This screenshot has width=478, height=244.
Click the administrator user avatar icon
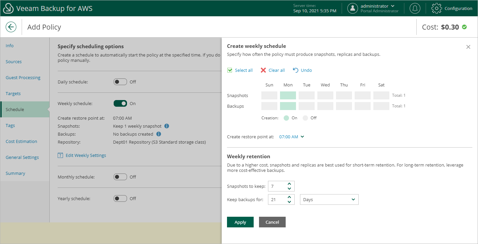point(353,8)
